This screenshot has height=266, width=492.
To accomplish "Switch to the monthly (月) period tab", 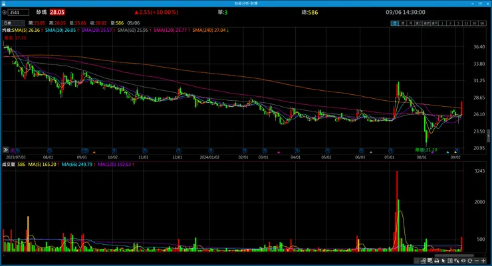I will pos(410,23).
